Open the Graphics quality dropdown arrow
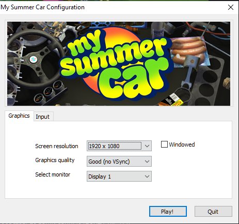 147,162
